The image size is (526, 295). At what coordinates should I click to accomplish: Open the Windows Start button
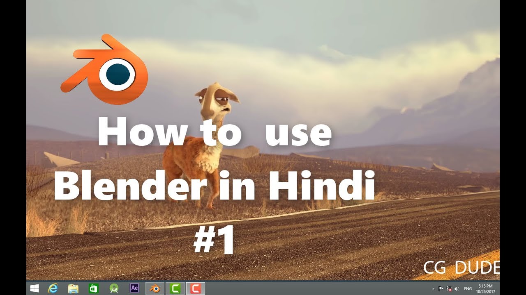35,288
